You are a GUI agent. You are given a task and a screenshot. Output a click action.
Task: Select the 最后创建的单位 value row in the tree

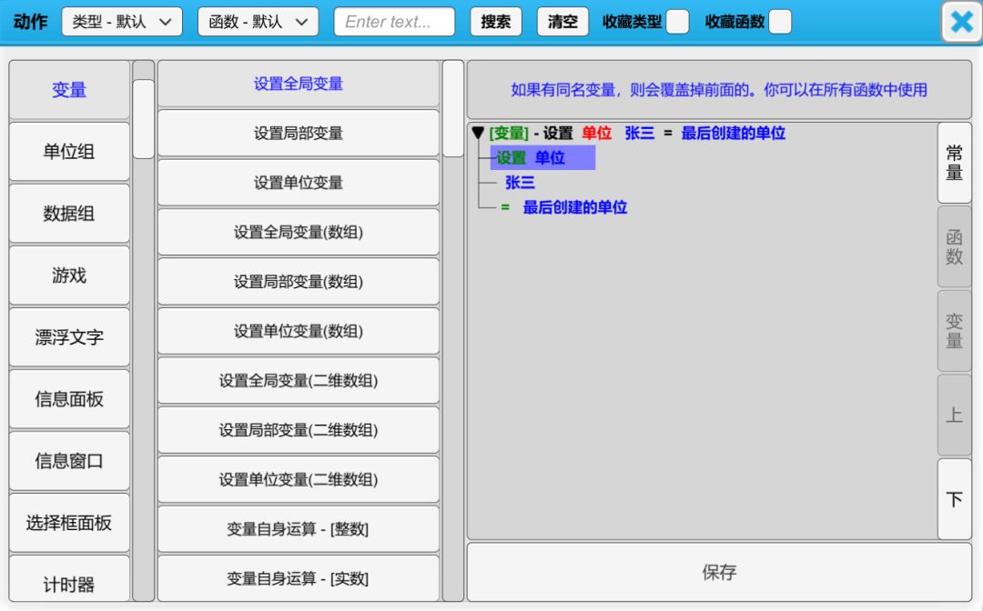point(574,207)
